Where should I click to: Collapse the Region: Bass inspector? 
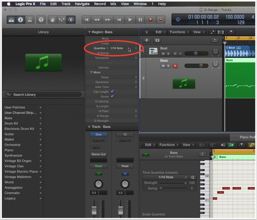89,32
